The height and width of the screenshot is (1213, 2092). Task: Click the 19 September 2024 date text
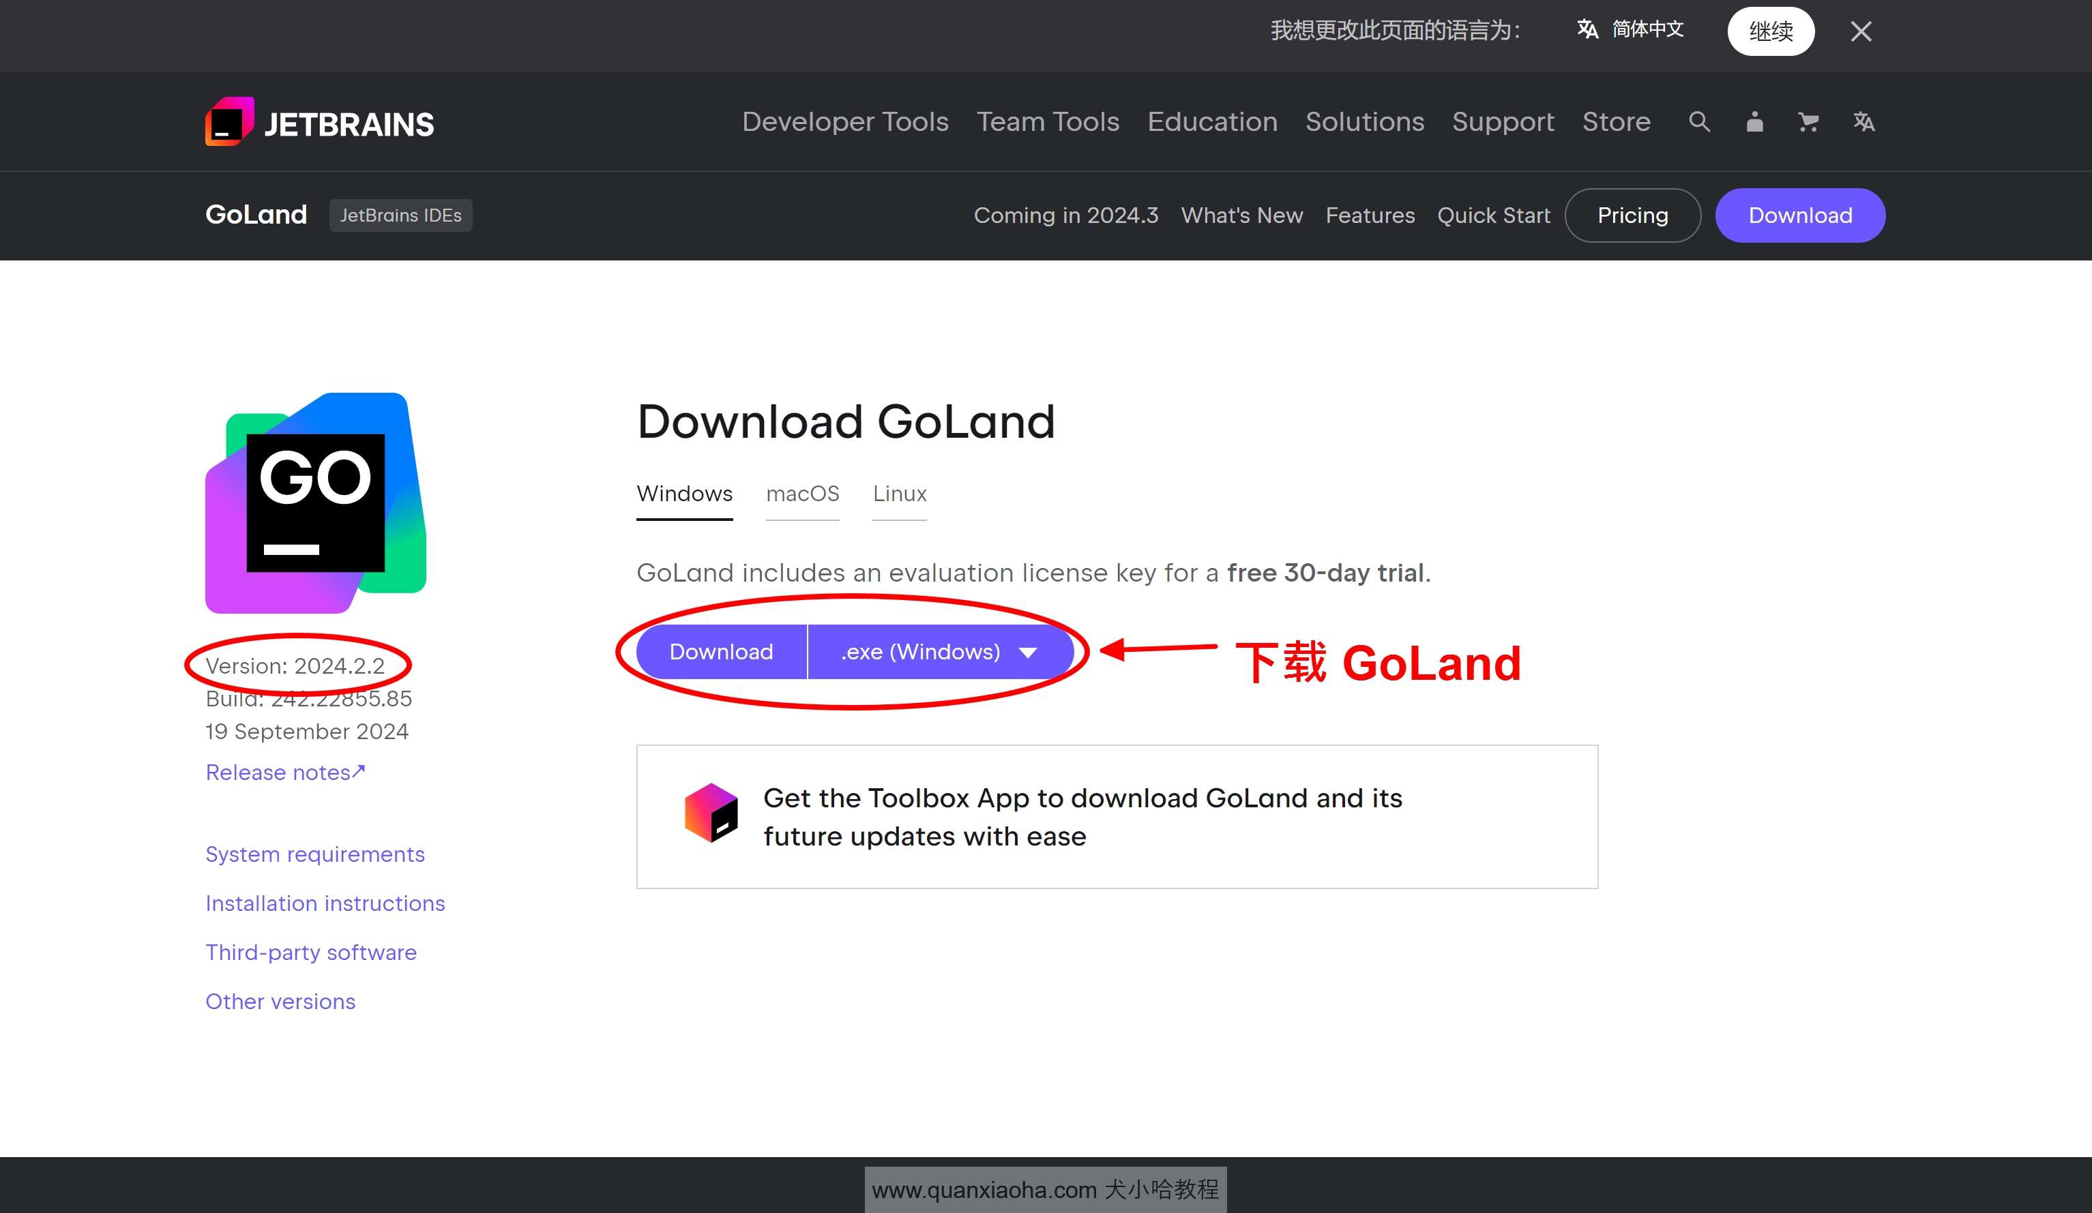pyautogui.click(x=306, y=732)
